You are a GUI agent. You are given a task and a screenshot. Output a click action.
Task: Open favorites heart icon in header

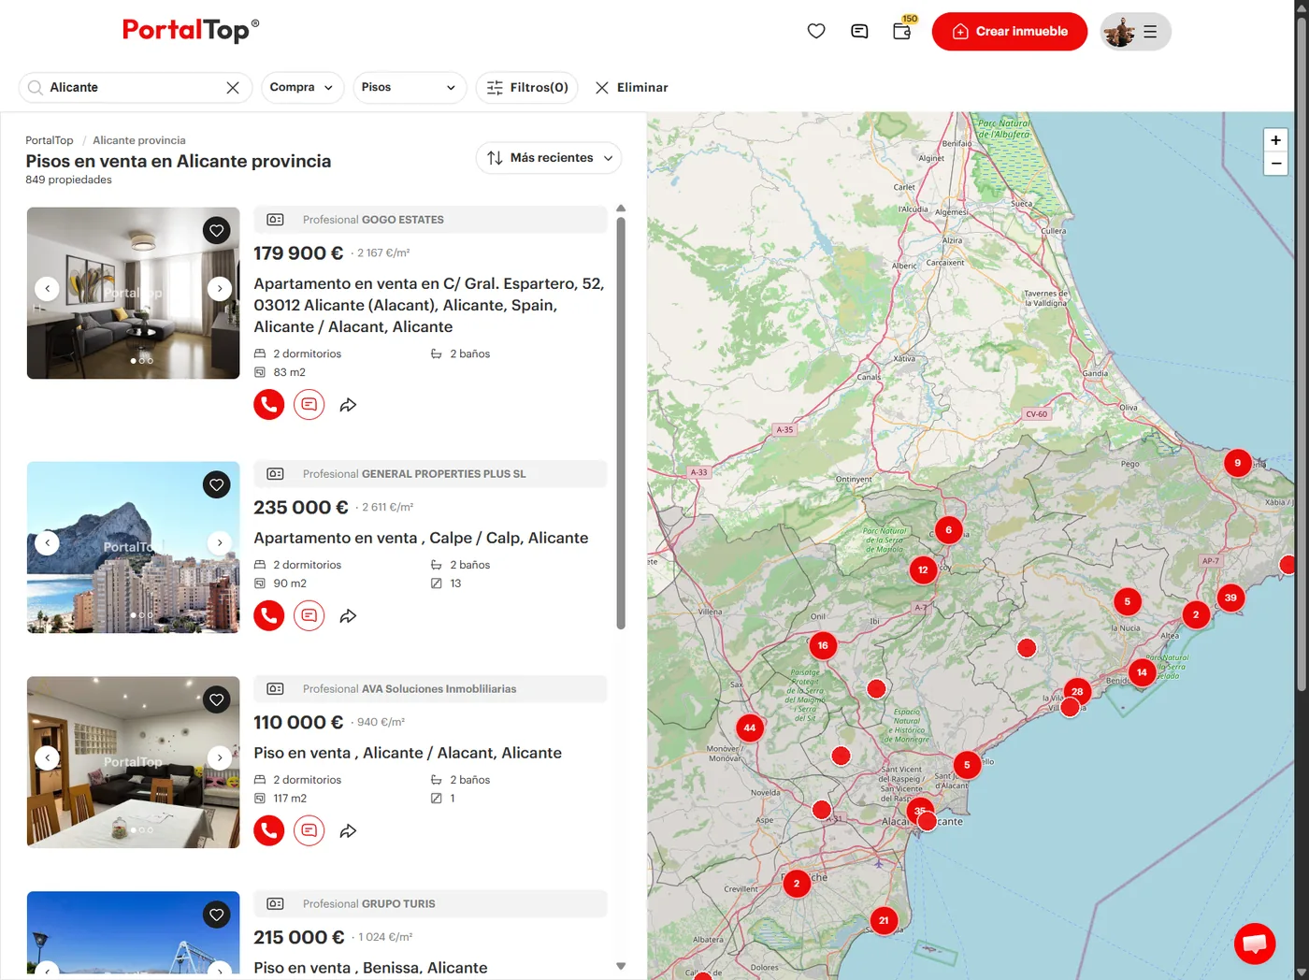[816, 31]
